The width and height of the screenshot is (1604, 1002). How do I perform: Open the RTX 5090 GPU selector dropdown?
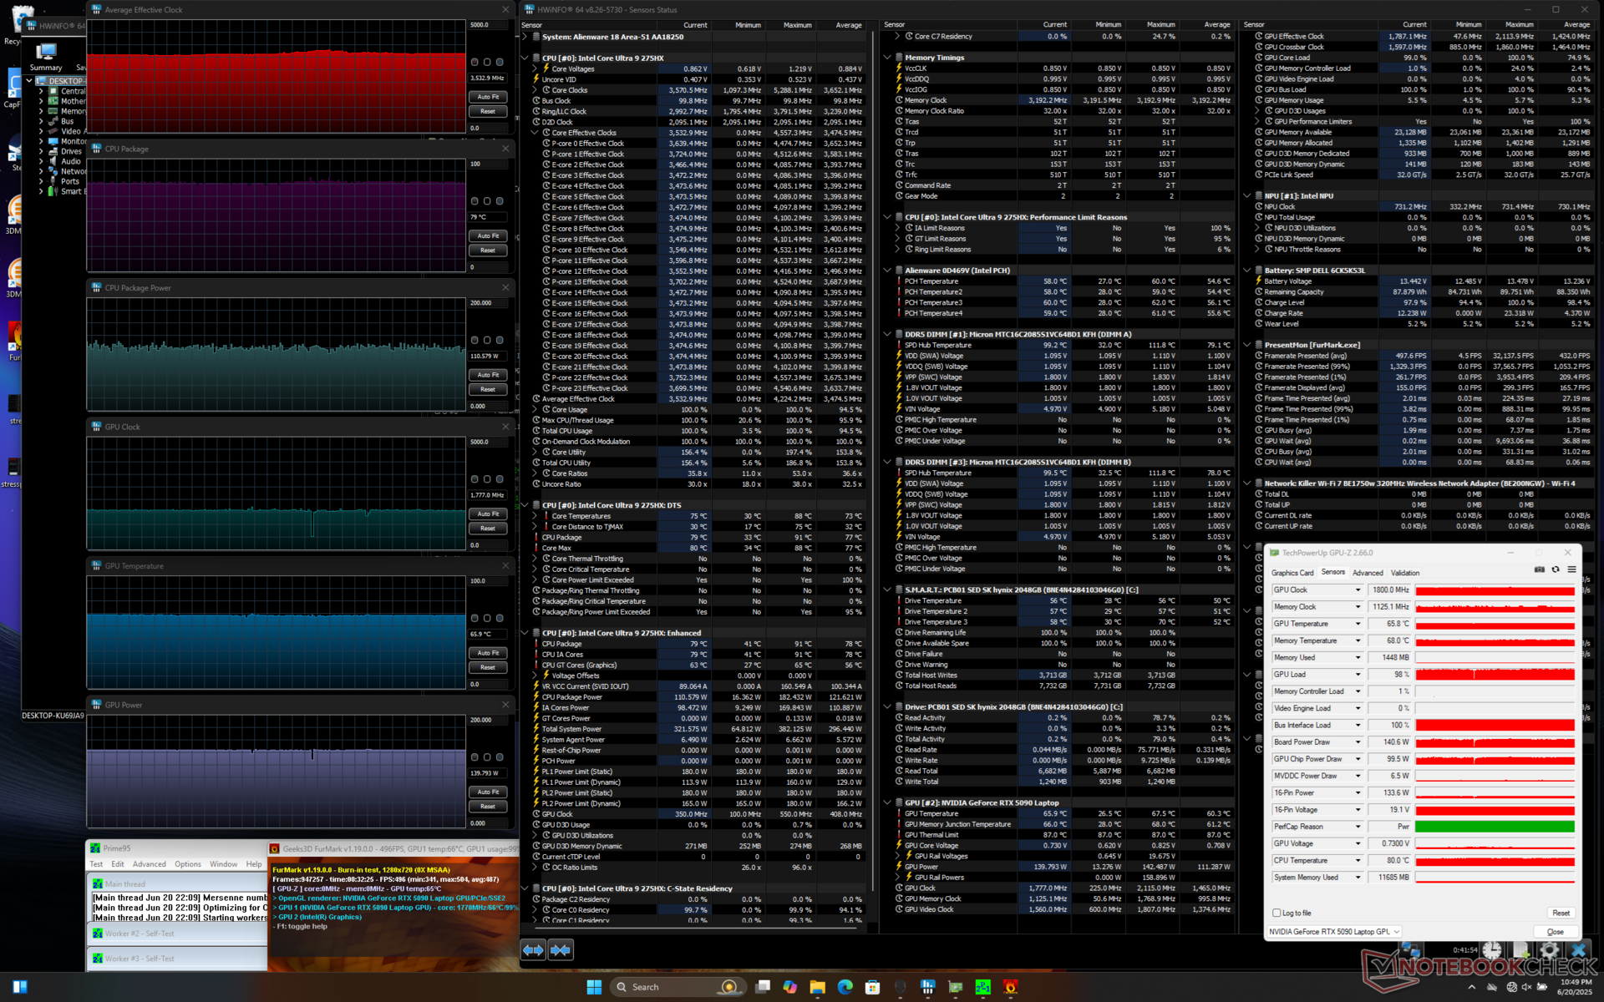[1396, 931]
